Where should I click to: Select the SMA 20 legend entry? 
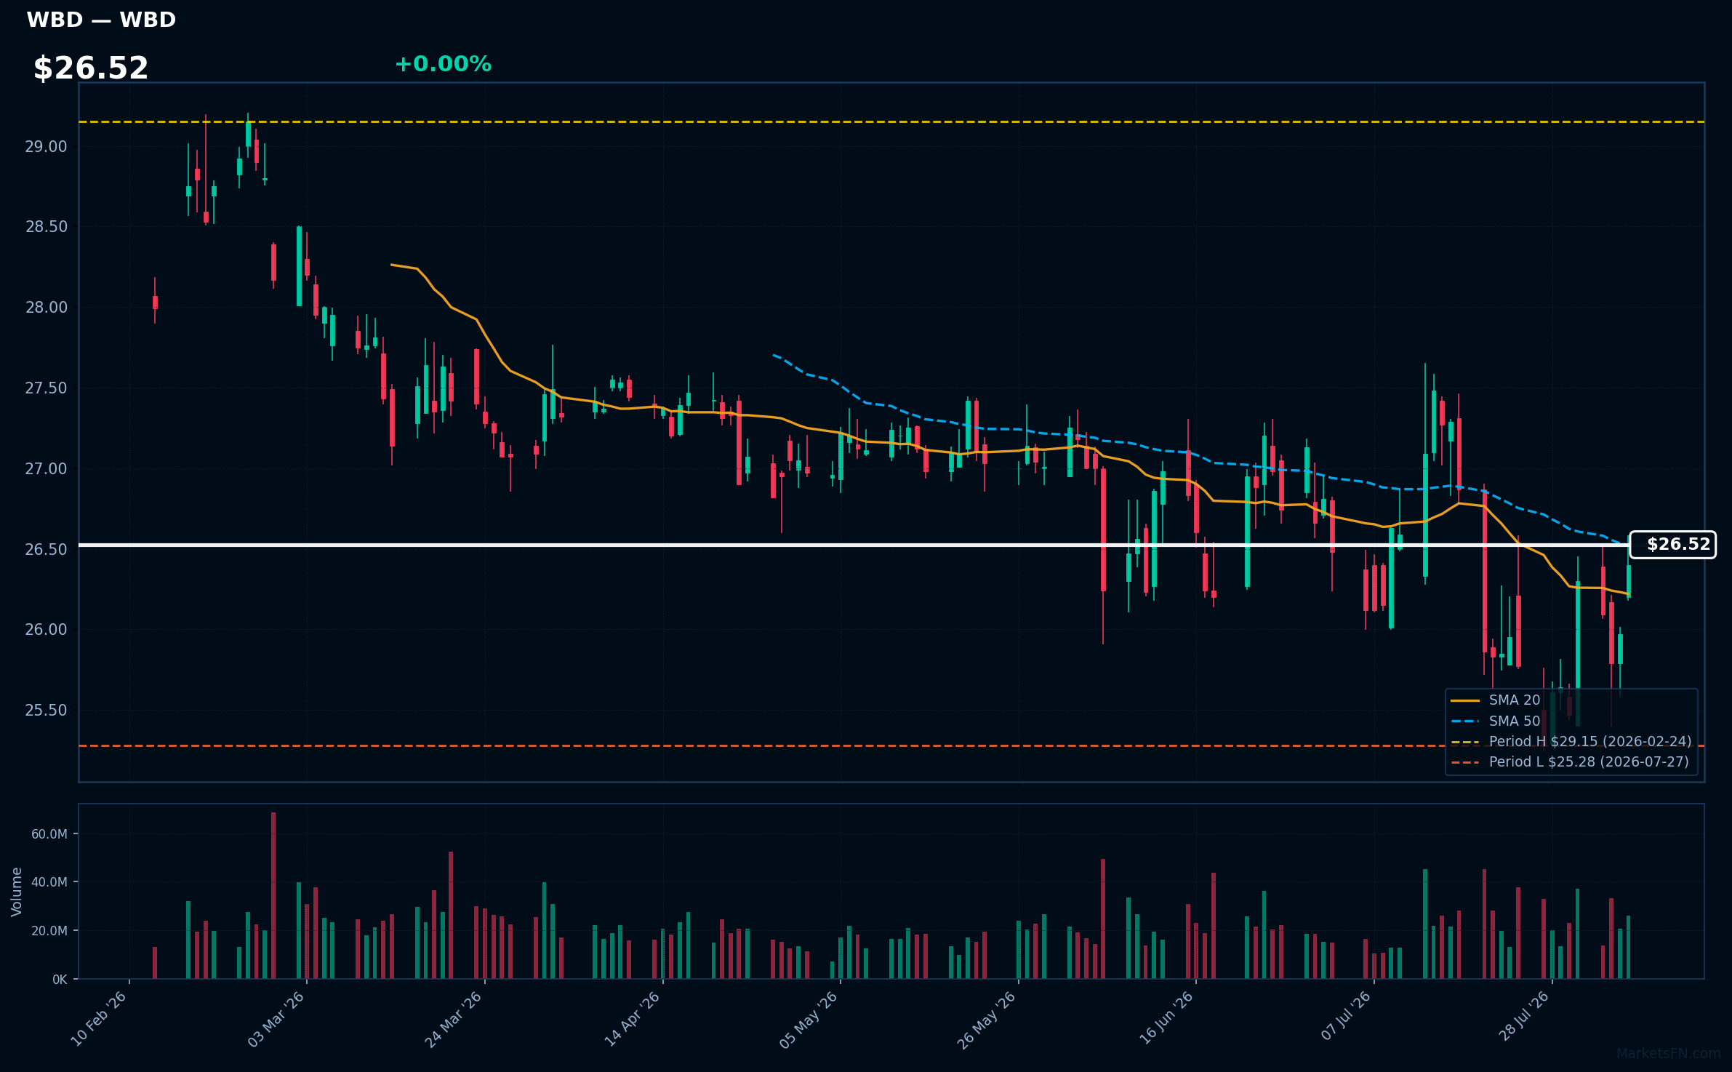tap(1495, 700)
